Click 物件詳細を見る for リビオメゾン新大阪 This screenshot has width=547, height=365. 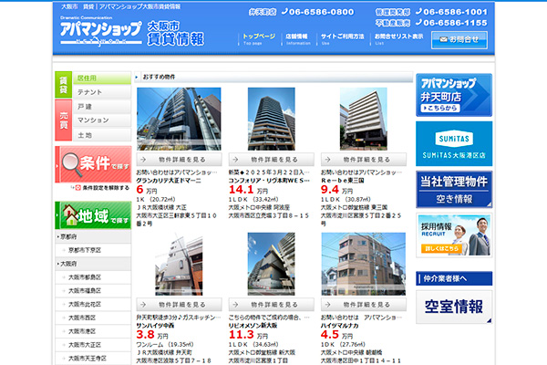[x=272, y=305]
